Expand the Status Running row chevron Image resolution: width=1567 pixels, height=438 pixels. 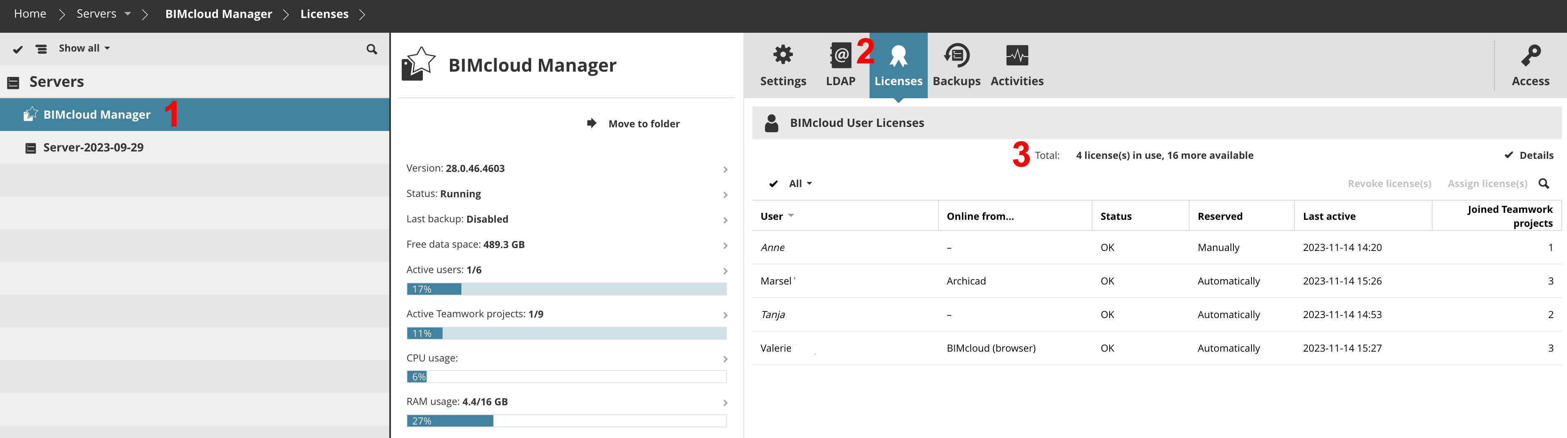725,195
